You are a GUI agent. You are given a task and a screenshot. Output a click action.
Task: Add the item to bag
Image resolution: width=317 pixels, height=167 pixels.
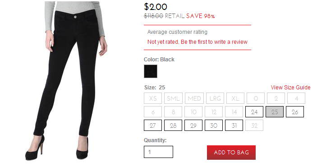point(231,153)
